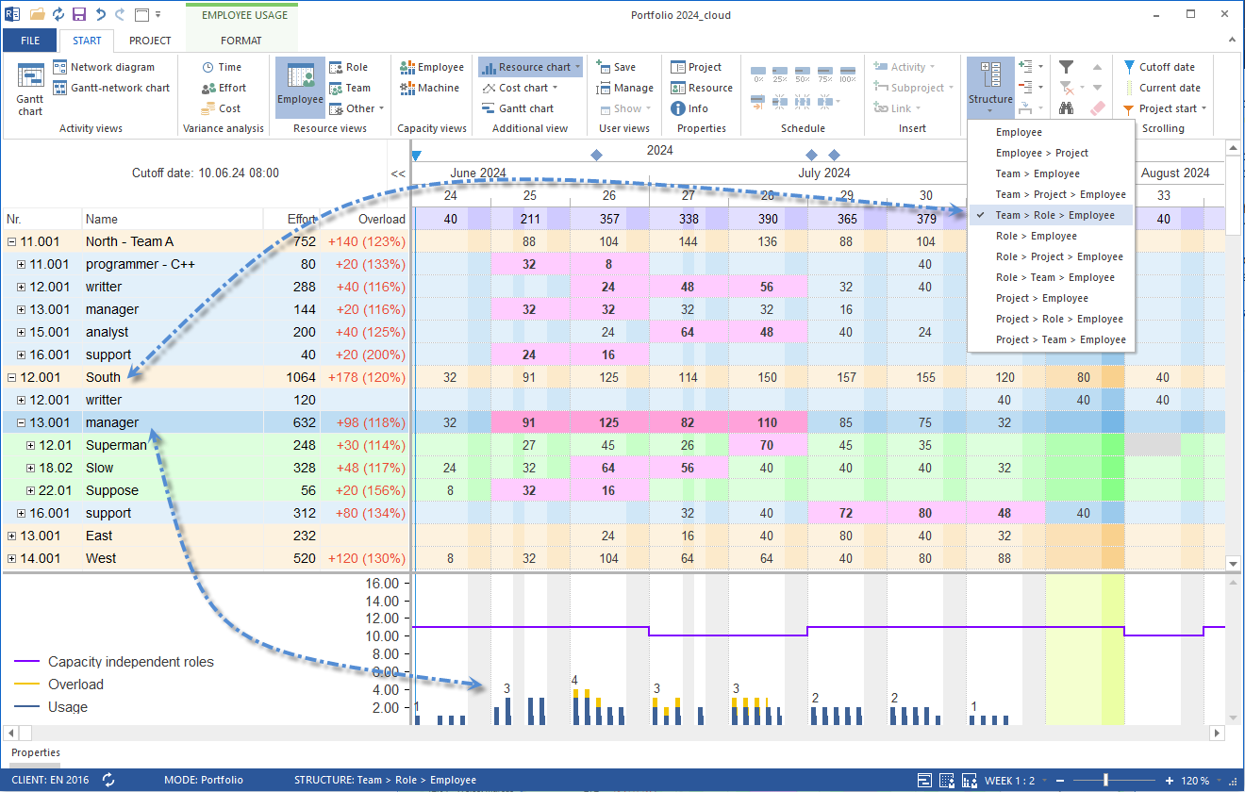1245x792 pixels.
Task: Save the current user view
Action: (x=617, y=67)
